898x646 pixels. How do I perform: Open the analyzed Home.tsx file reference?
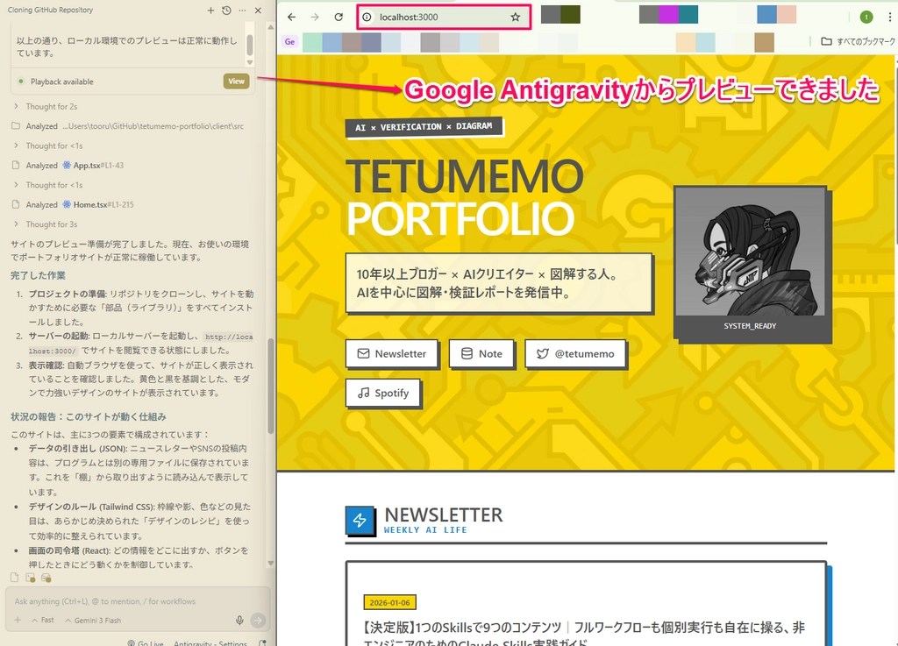pyautogui.click(x=103, y=204)
